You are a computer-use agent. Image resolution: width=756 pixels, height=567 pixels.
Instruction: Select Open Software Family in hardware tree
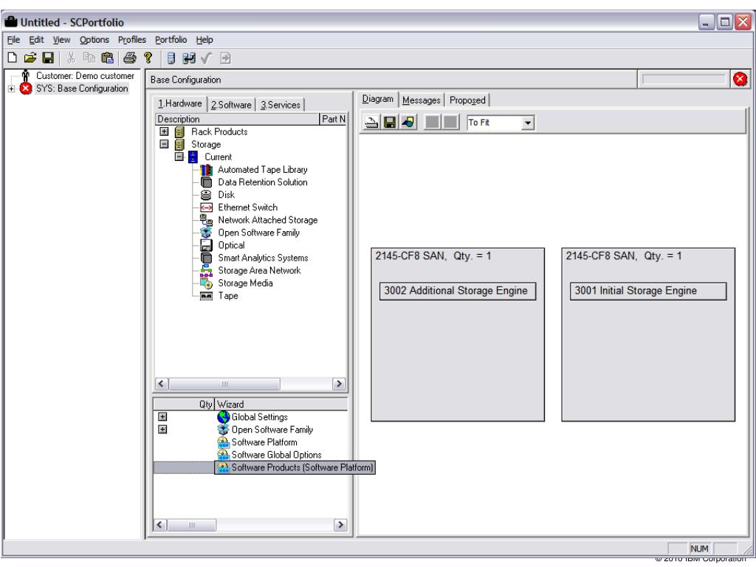(x=258, y=233)
